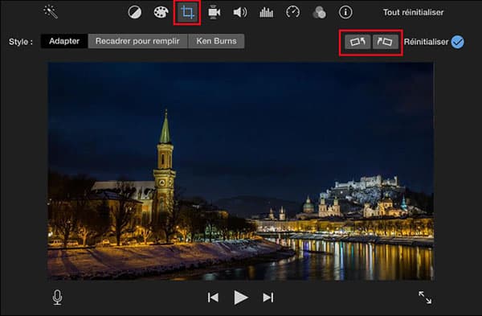Open the volume speaker tool

click(240, 12)
